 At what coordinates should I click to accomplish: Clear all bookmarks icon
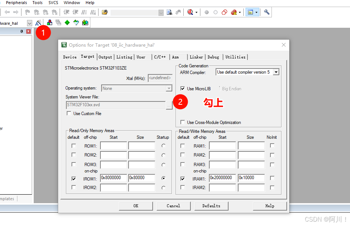54,12
